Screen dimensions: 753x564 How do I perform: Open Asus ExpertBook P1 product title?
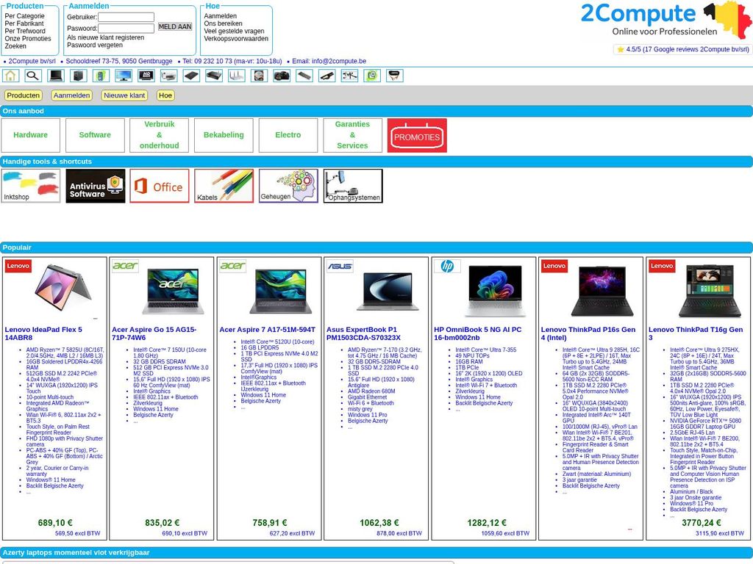click(363, 334)
